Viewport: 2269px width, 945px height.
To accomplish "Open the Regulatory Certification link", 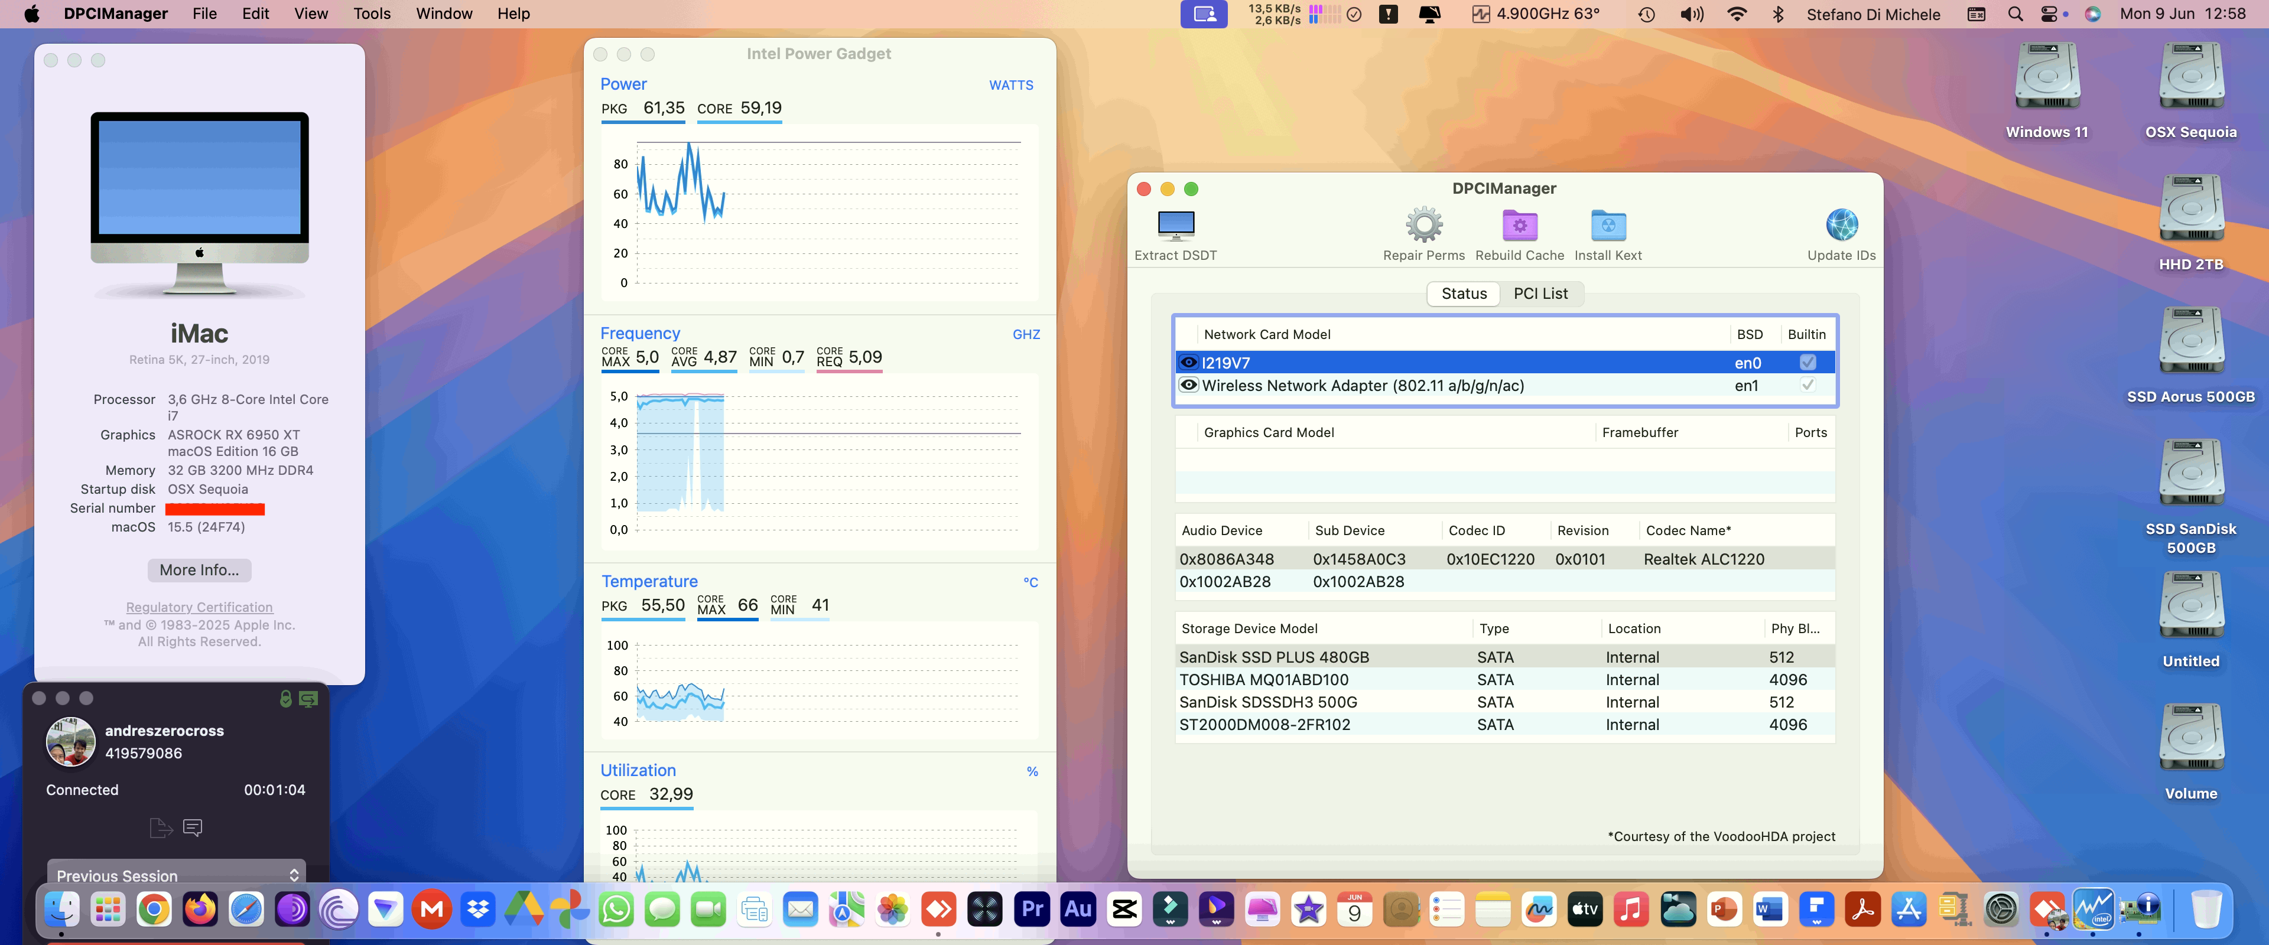I will (198, 607).
